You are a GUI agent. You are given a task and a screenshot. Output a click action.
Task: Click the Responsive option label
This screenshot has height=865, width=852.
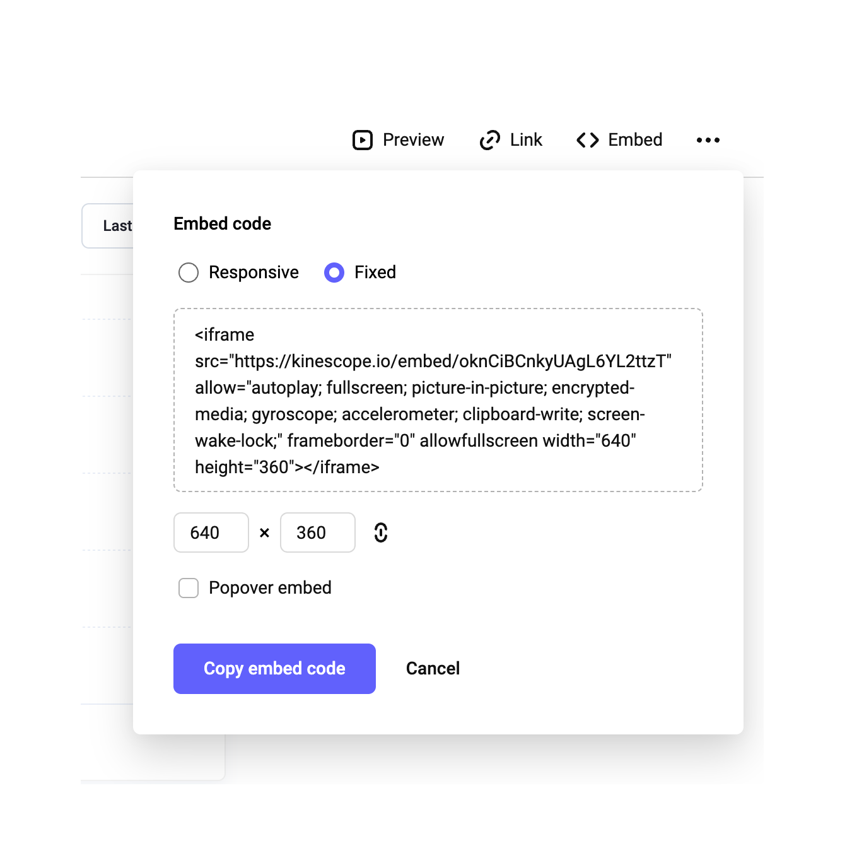254,273
